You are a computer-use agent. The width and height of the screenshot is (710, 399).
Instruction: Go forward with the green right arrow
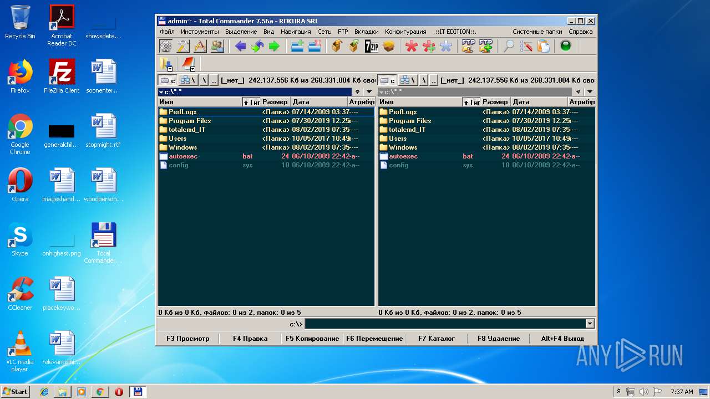click(275, 47)
